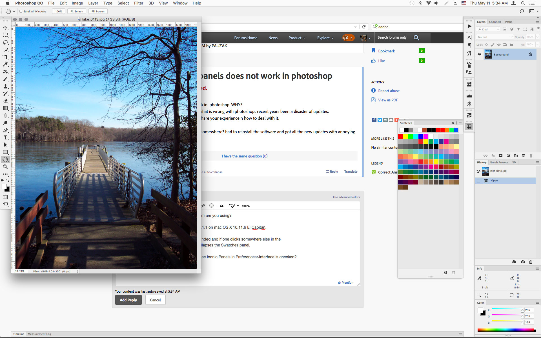Toggle lock position icon
541x338 pixels.
(x=499, y=45)
